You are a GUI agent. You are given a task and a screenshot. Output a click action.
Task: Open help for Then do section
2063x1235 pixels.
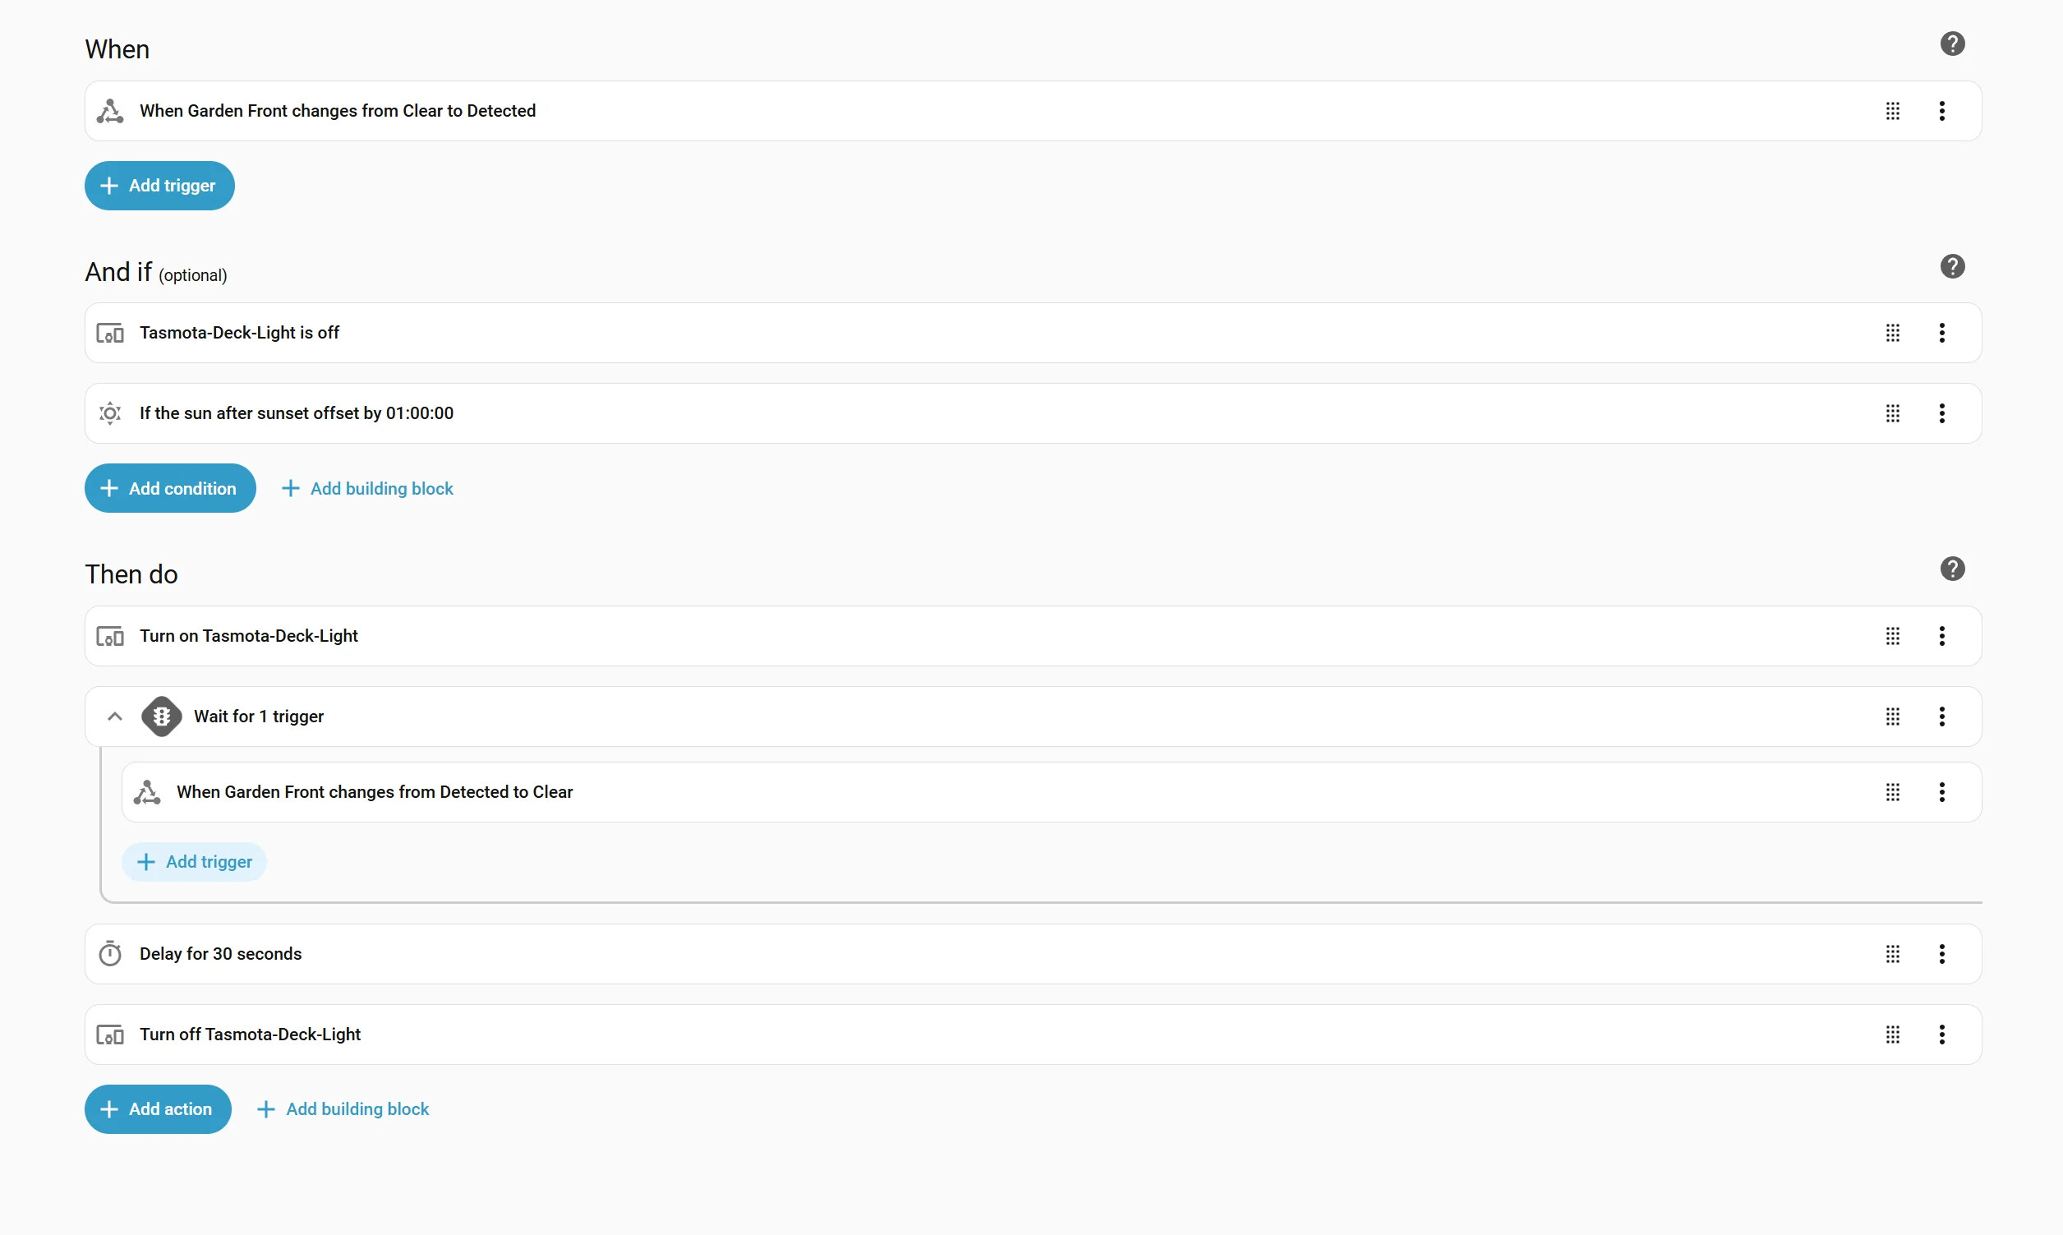click(1951, 569)
